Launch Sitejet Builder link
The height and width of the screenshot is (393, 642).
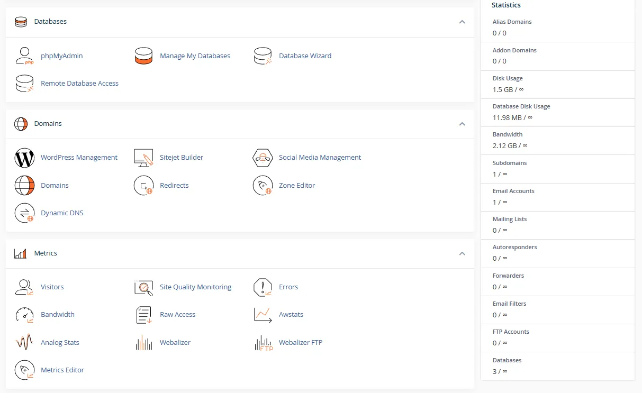[182, 158]
